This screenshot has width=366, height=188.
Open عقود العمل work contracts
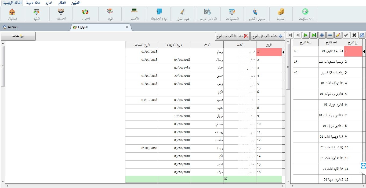pos(183,14)
